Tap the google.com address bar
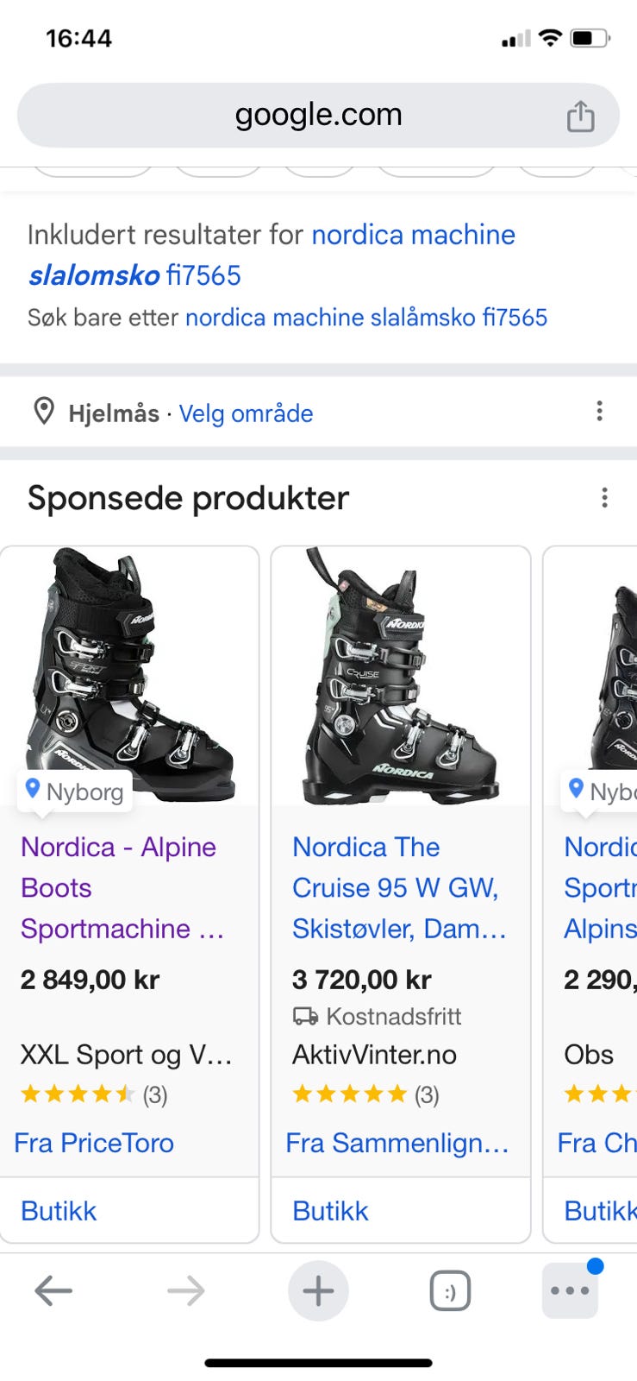The image size is (637, 1381). 318,115
